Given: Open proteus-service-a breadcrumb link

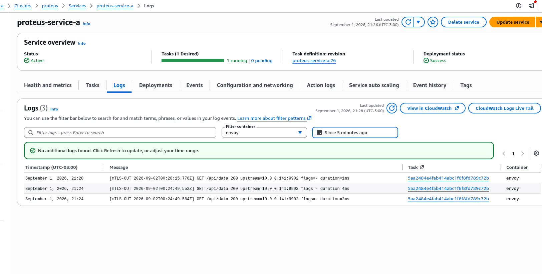Looking at the screenshot, I should pyautogui.click(x=115, y=6).
